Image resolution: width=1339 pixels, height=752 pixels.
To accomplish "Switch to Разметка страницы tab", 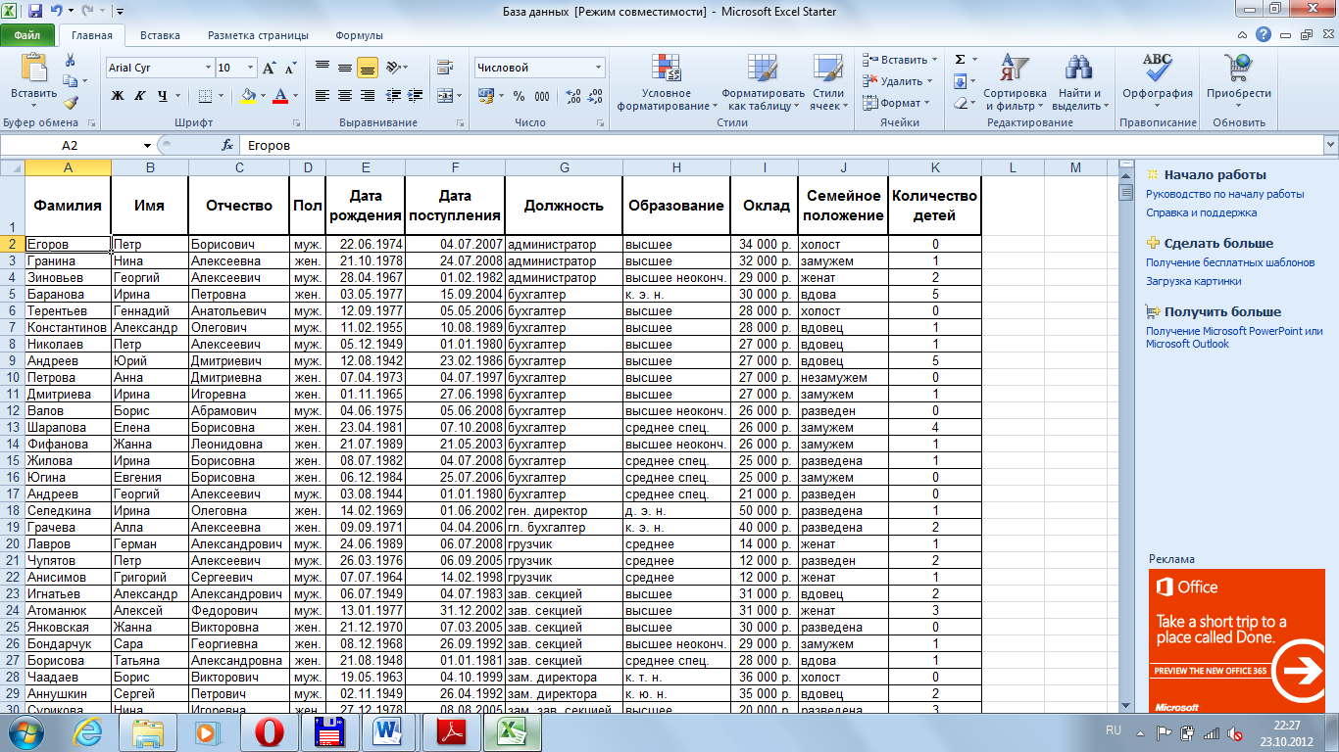I will click(x=258, y=35).
